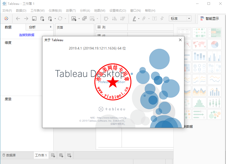Select highlight table chart in Show Me
This screenshot has height=164, width=226.
(215, 33)
